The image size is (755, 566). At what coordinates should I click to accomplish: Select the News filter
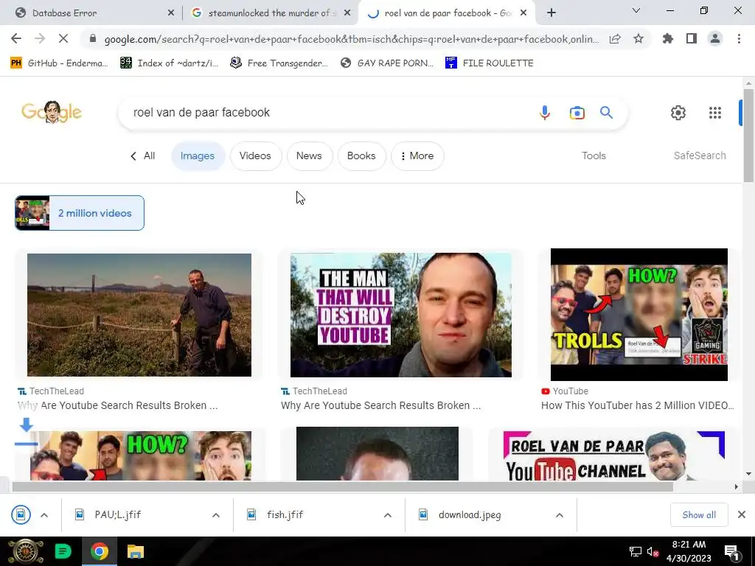309,156
